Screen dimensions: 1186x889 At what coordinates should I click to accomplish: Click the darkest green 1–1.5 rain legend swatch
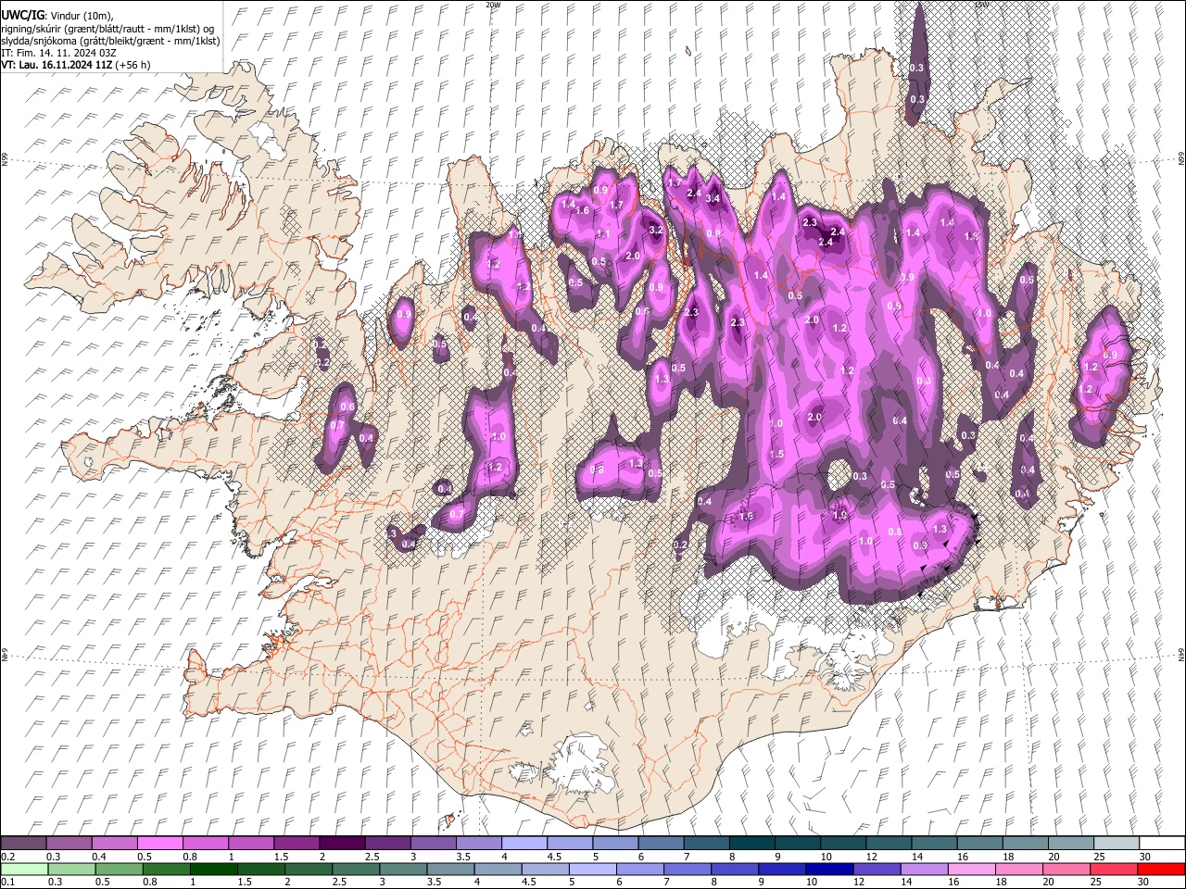tap(214, 869)
